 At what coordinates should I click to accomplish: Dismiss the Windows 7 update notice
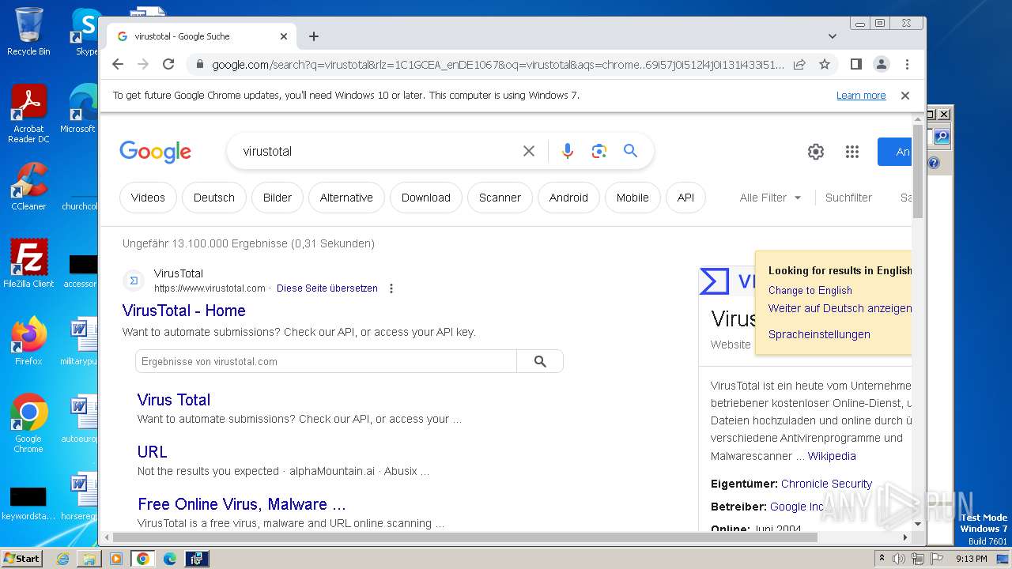[905, 96]
